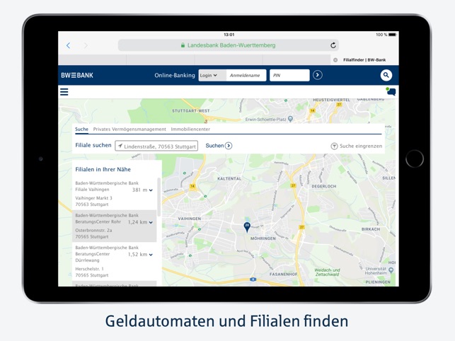
Task: Switch to Privates Vermögensmanagement tab
Action: (x=129, y=129)
